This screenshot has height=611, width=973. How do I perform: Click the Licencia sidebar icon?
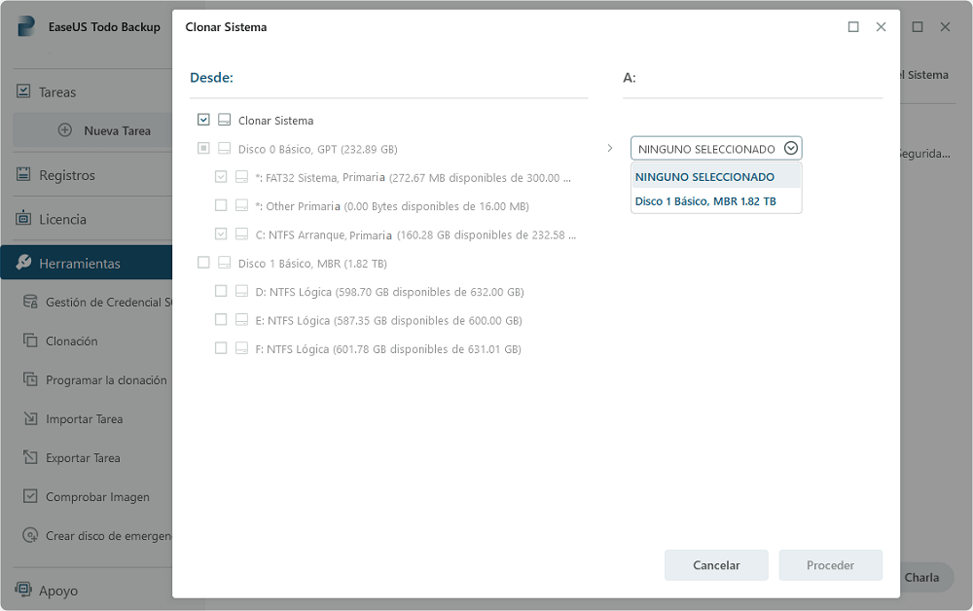23,219
